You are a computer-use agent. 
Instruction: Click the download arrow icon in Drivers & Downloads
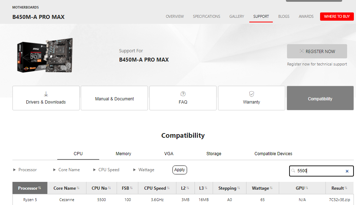click(46, 94)
